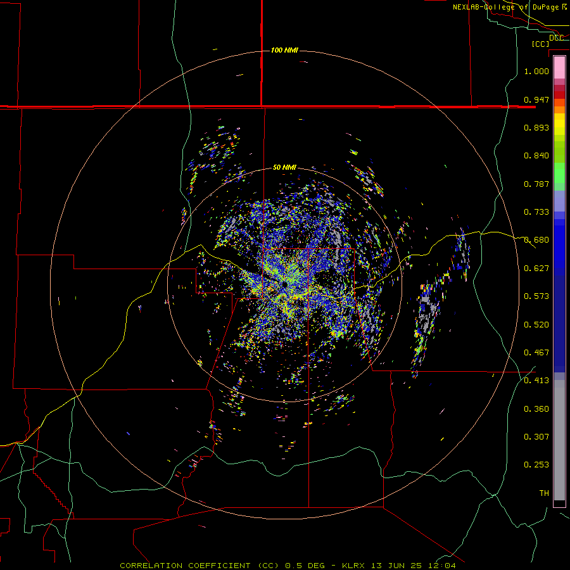Click the 100 NMI range ring label
The width and height of the screenshot is (570, 570).
coord(284,50)
